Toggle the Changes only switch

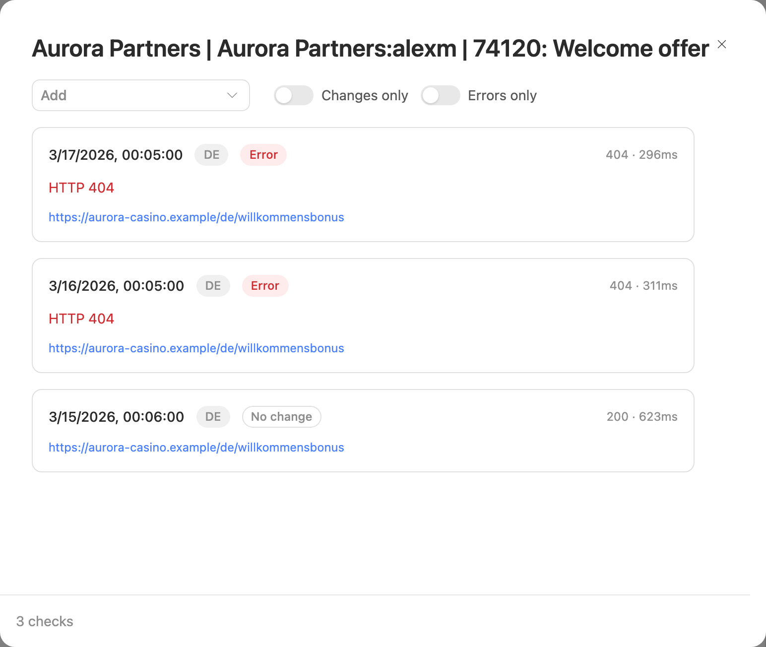tap(294, 95)
